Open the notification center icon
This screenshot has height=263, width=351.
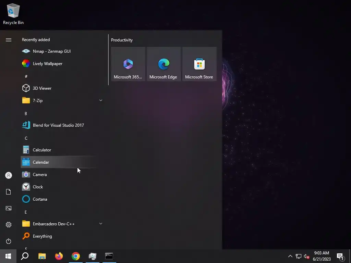coord(340,256)
